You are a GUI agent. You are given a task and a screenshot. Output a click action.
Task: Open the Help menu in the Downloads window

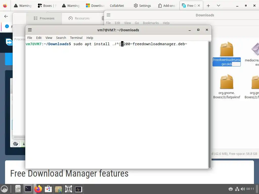[x=166, y=23]
